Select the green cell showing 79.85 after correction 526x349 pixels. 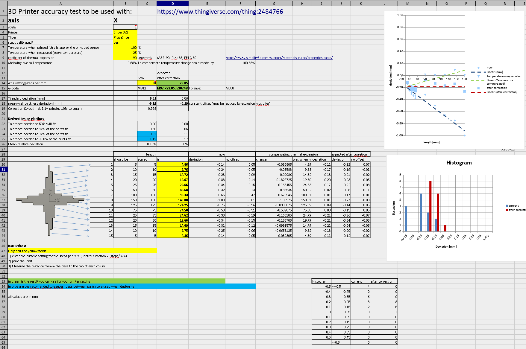point(172,83)
